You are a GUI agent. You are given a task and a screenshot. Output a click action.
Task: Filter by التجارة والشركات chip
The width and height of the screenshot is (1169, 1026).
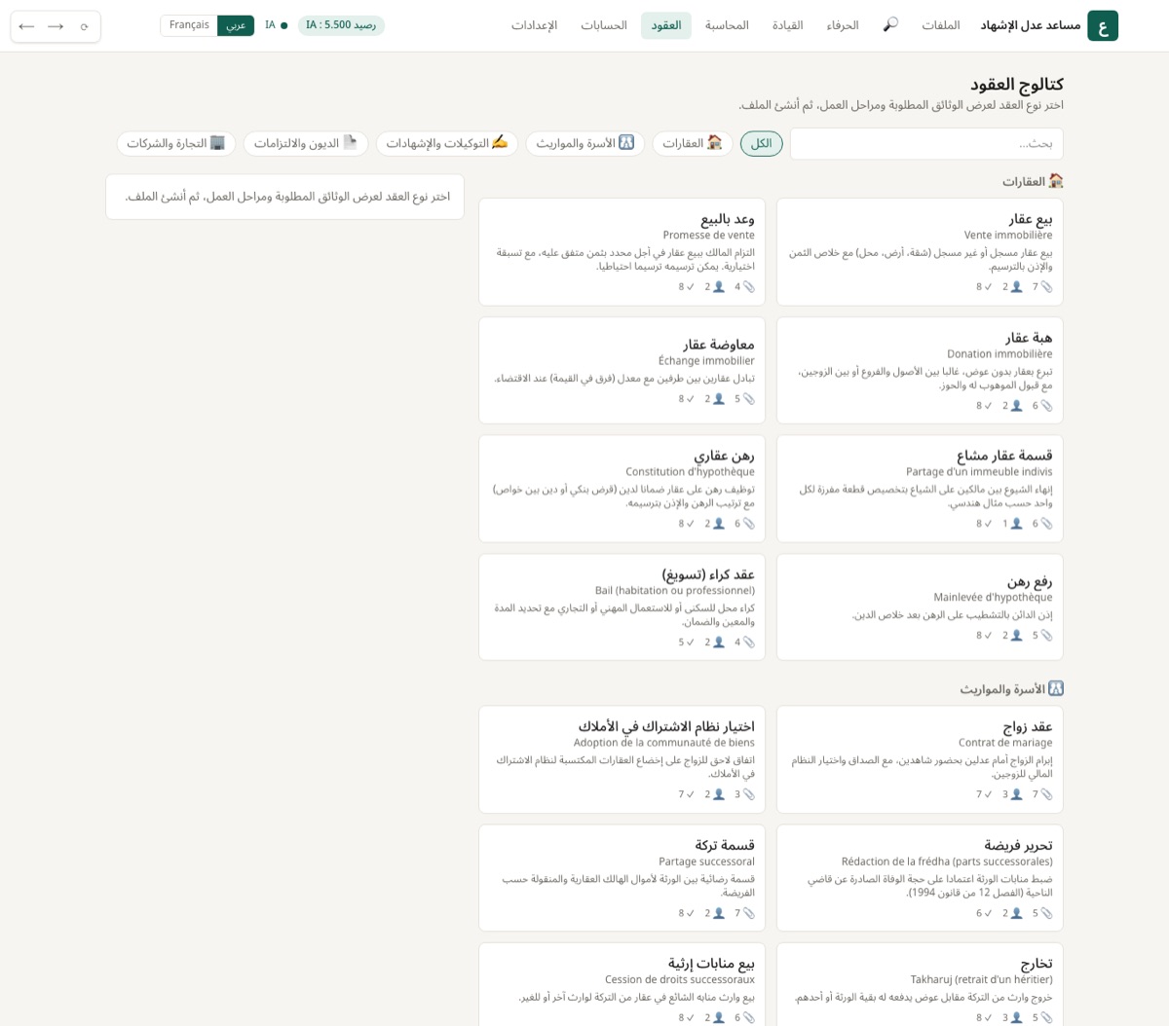[x=176, y=143]
